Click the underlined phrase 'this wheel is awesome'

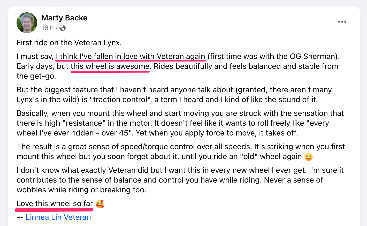click(x=110, y=66)
